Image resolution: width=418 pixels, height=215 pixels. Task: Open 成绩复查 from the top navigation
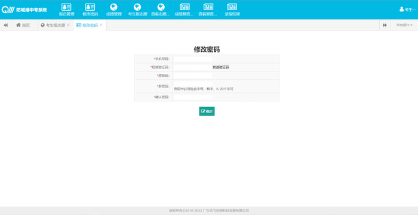185,10
